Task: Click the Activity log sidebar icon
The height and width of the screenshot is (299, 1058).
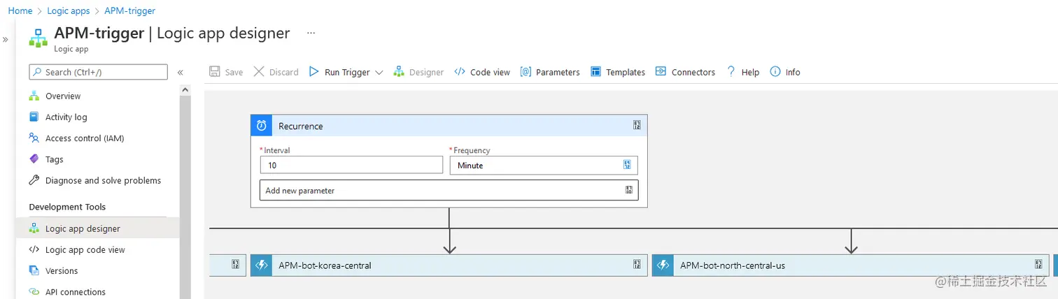Action: tap(34, 117)
